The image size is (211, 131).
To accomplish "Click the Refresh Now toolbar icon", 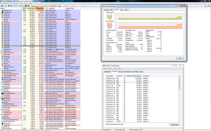I will 5,6.
